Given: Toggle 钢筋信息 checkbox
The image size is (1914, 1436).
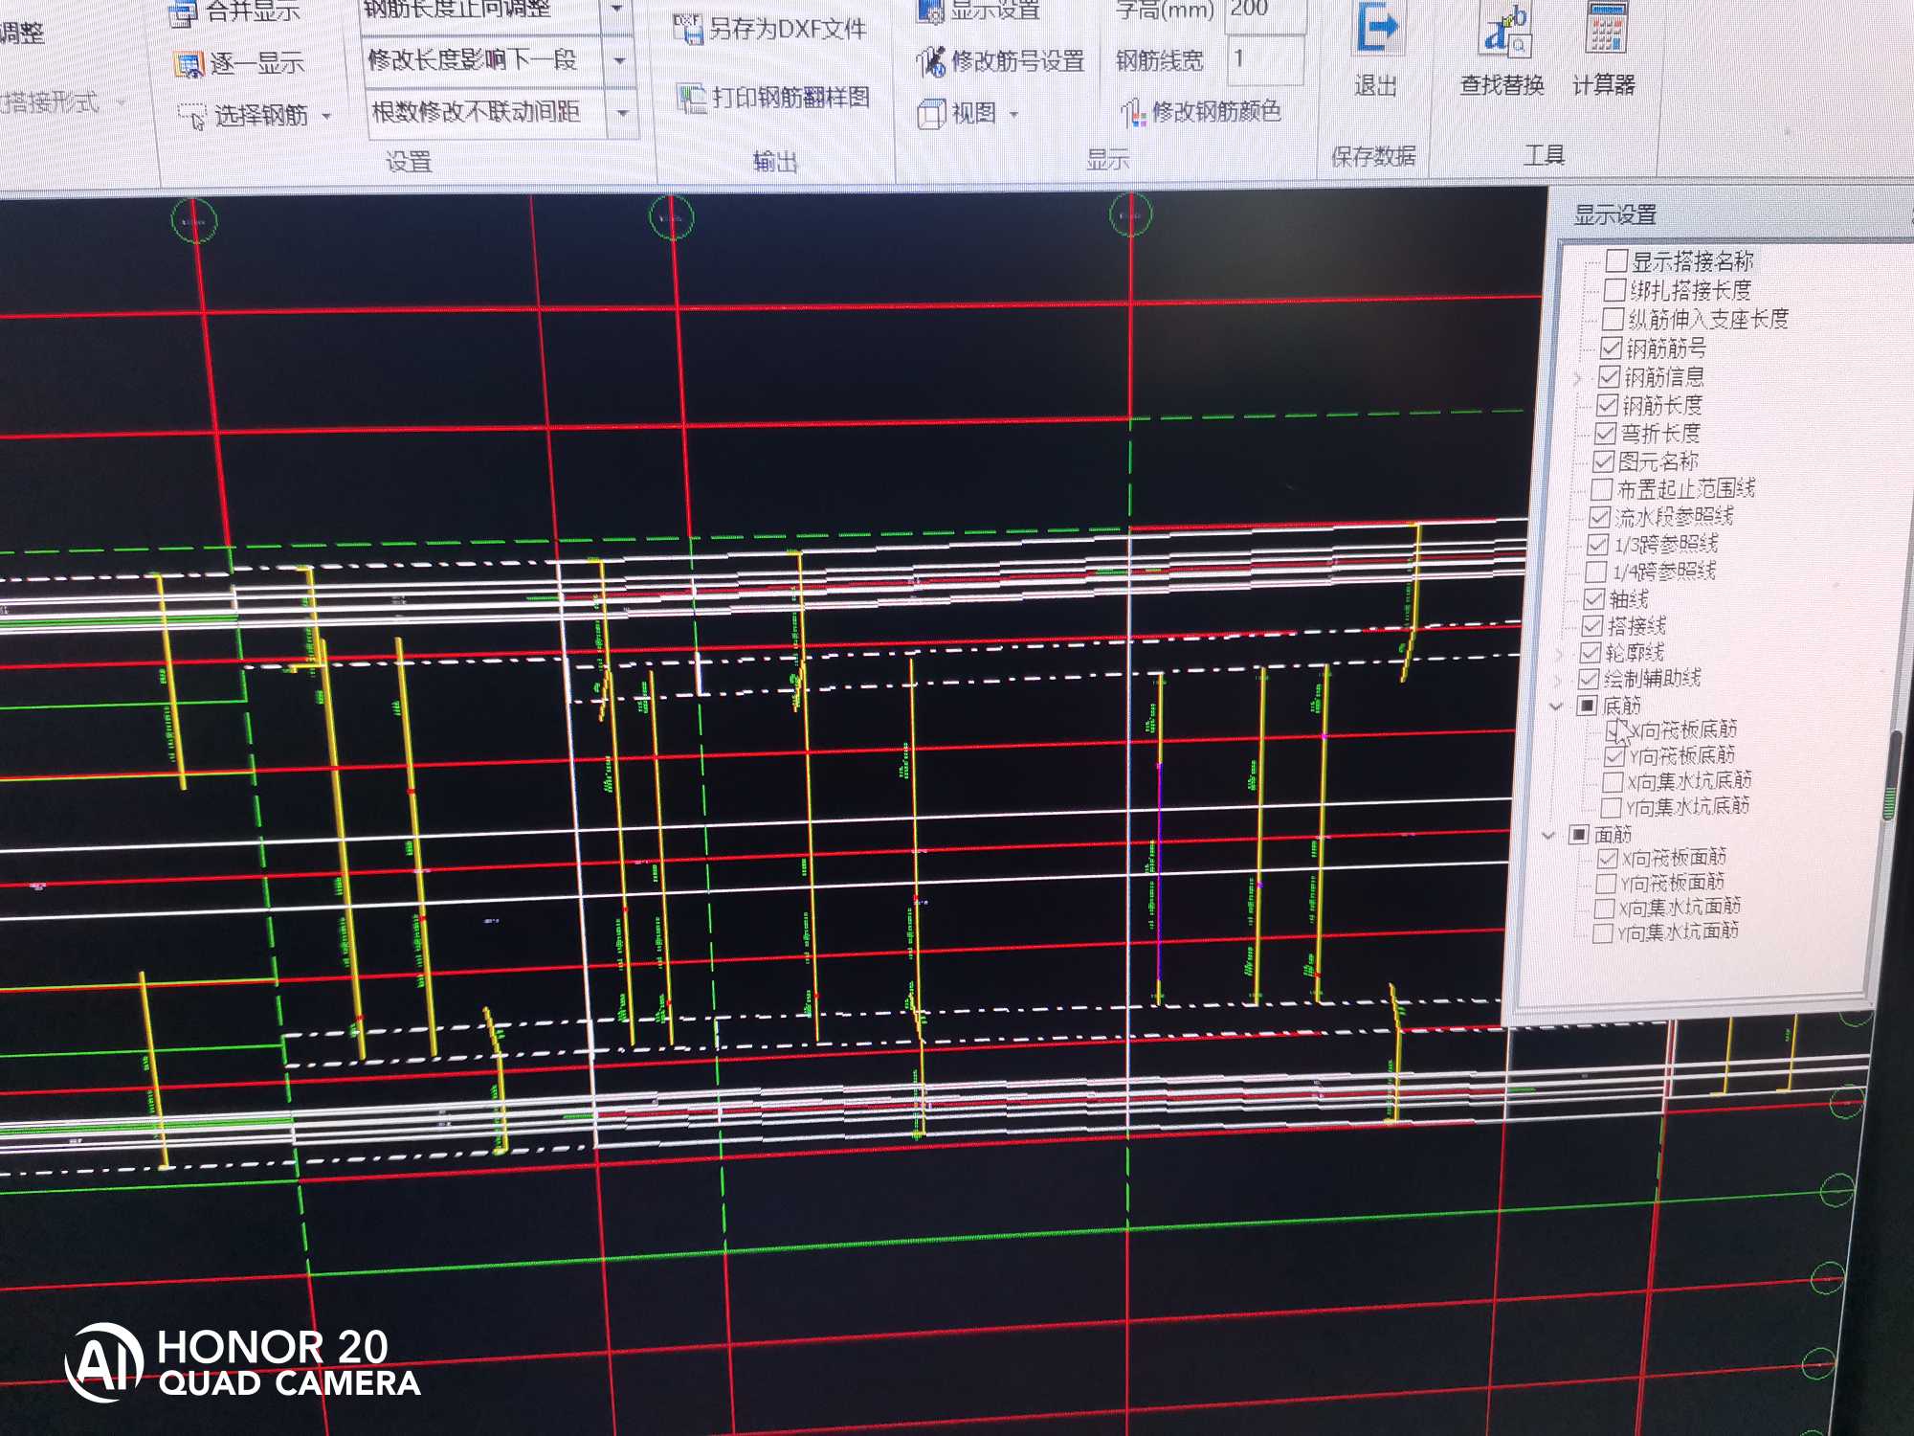Looking at the screenshot, I should tap(1609, 376).
